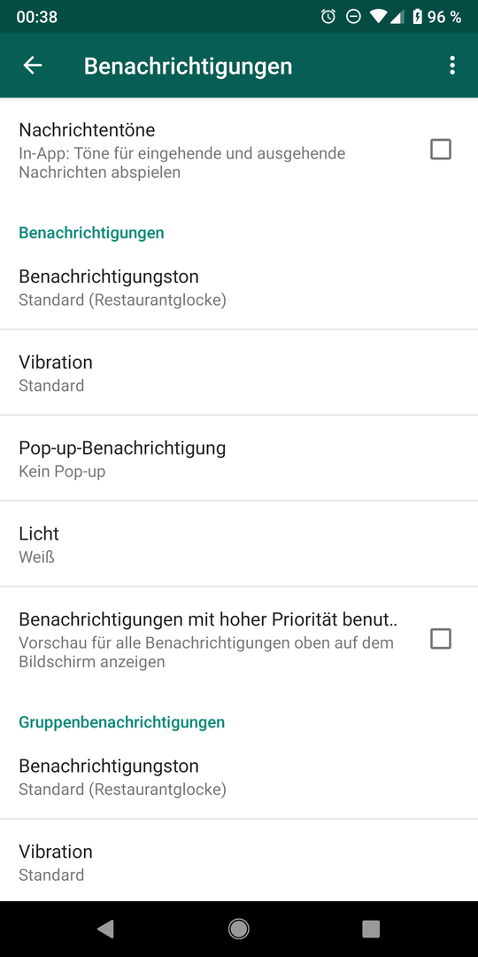Open Vibration setting under Benachrichtigungen section

239,373
